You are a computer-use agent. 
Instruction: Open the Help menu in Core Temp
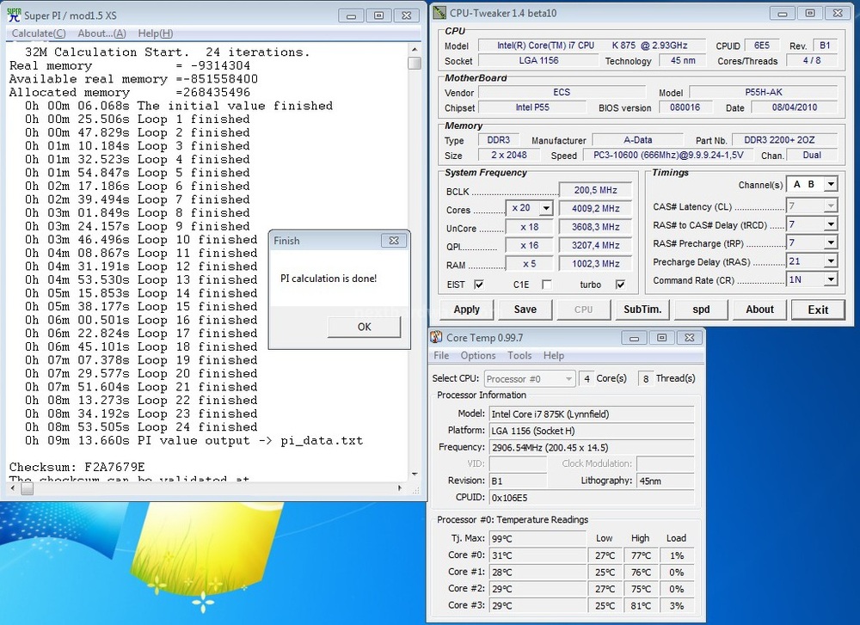pos(553,355)
